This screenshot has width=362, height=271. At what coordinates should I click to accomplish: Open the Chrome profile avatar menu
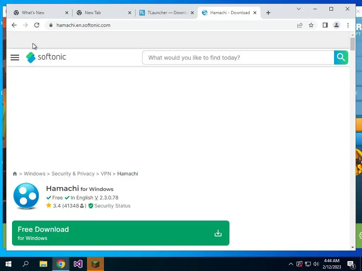click(337, 25)
